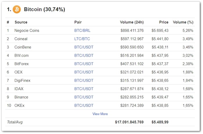Select the Negocie Coins source name
Screen dimensions: 203x134
click(x=27, y=31)
